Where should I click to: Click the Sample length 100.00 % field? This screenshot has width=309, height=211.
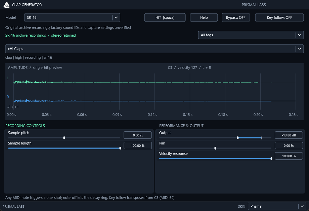[x=138, y=145]
